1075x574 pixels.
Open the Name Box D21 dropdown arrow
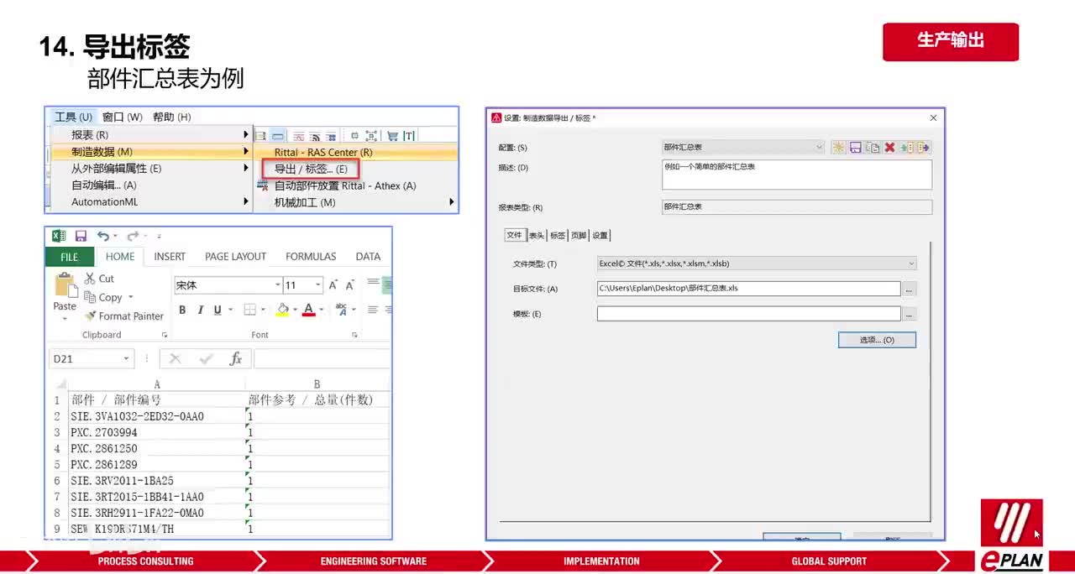coord(126,359)
